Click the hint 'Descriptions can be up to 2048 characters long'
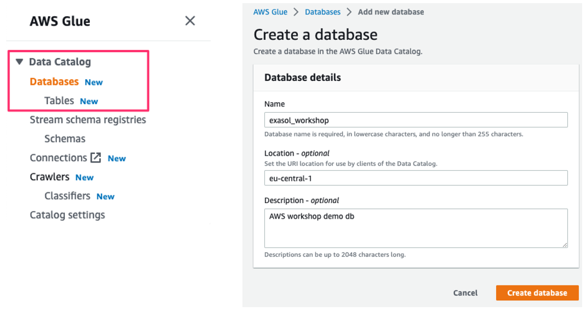This screenshot has height=309, width=584. pos(335,255)
